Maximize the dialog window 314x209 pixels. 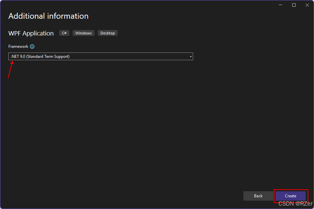(294, 5)
